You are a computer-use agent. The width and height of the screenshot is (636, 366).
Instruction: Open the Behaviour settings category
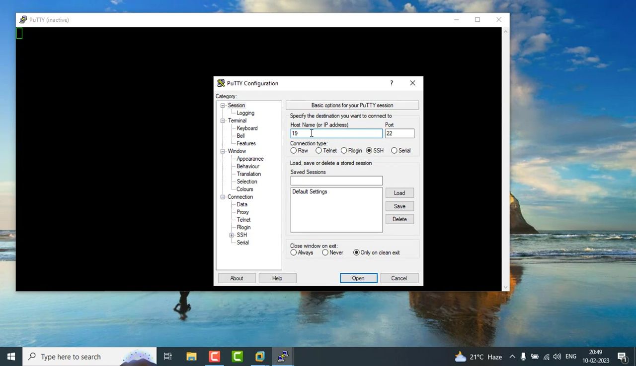click(x=248, y=166)
